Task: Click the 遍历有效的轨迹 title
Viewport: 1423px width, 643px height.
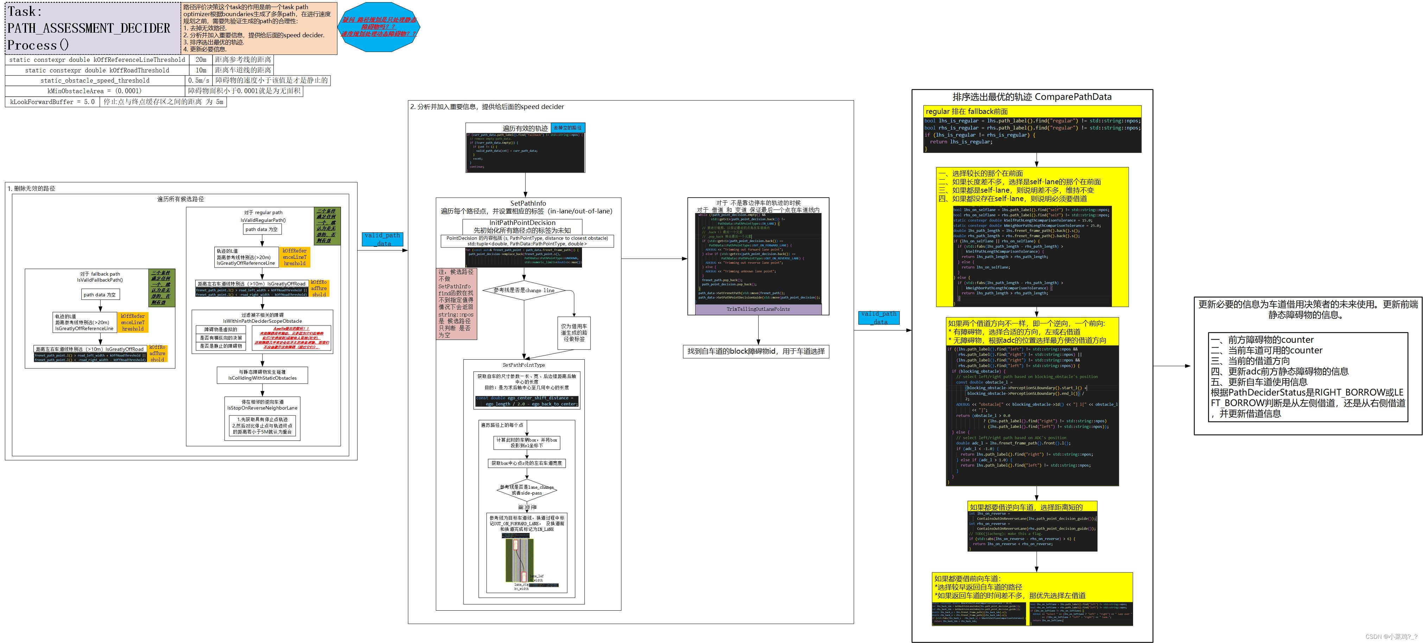Action: click(x=525, y=128)
